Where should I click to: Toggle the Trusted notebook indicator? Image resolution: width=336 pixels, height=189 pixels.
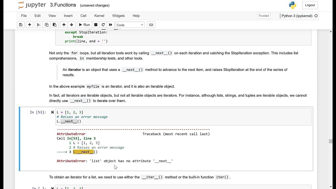(x=264, y=16)
